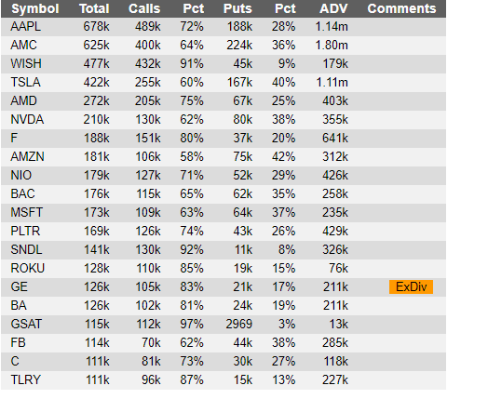The height and width of the screenshot is (399, 488).
Task: Click the AMD symbol
Action: point(23,101)
